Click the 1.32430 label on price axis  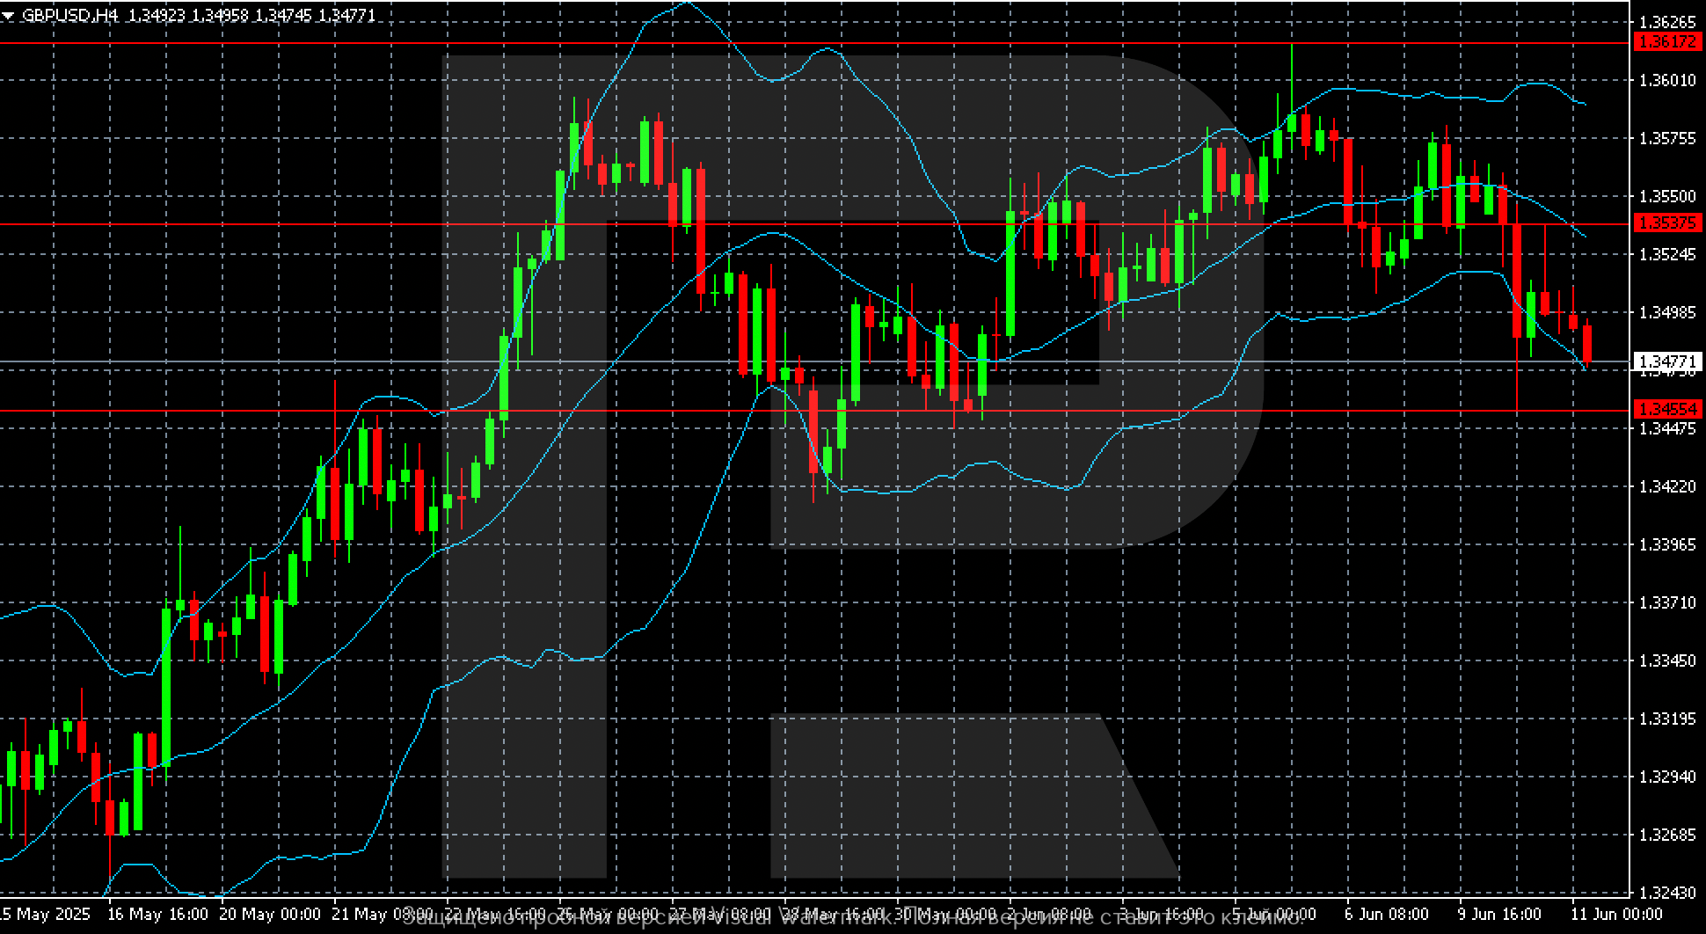coord(1667,893)
